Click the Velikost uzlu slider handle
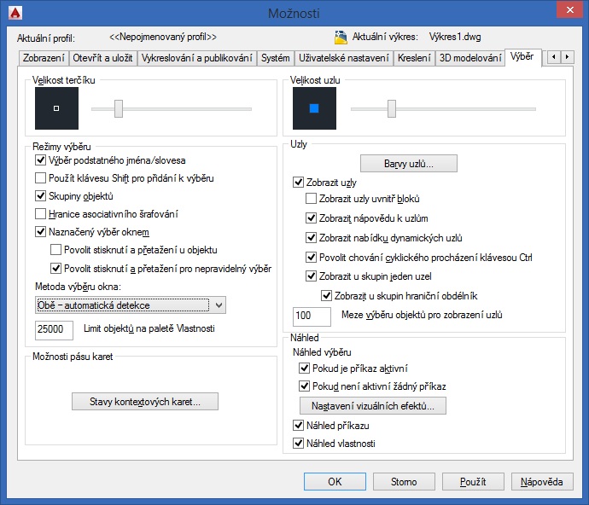This screenshot has width=589, height=505. (x=391, y=108)
